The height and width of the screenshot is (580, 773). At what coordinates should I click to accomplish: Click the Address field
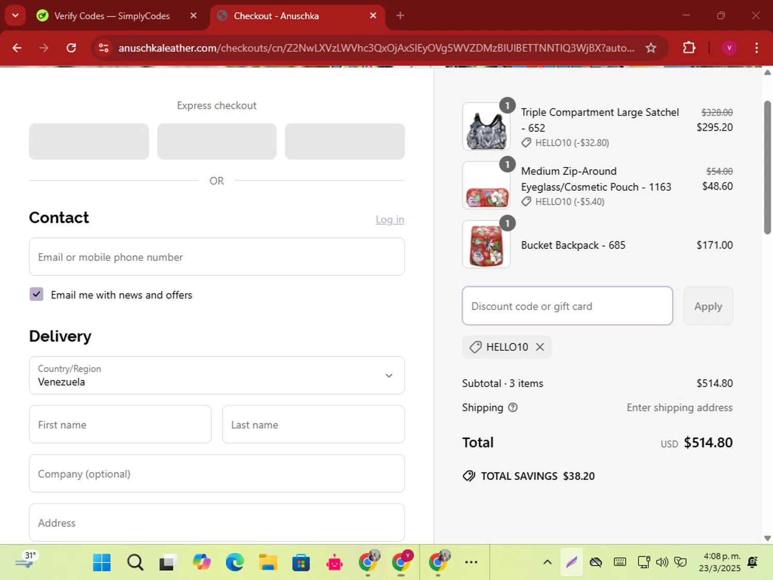click(x=216, y=523)
